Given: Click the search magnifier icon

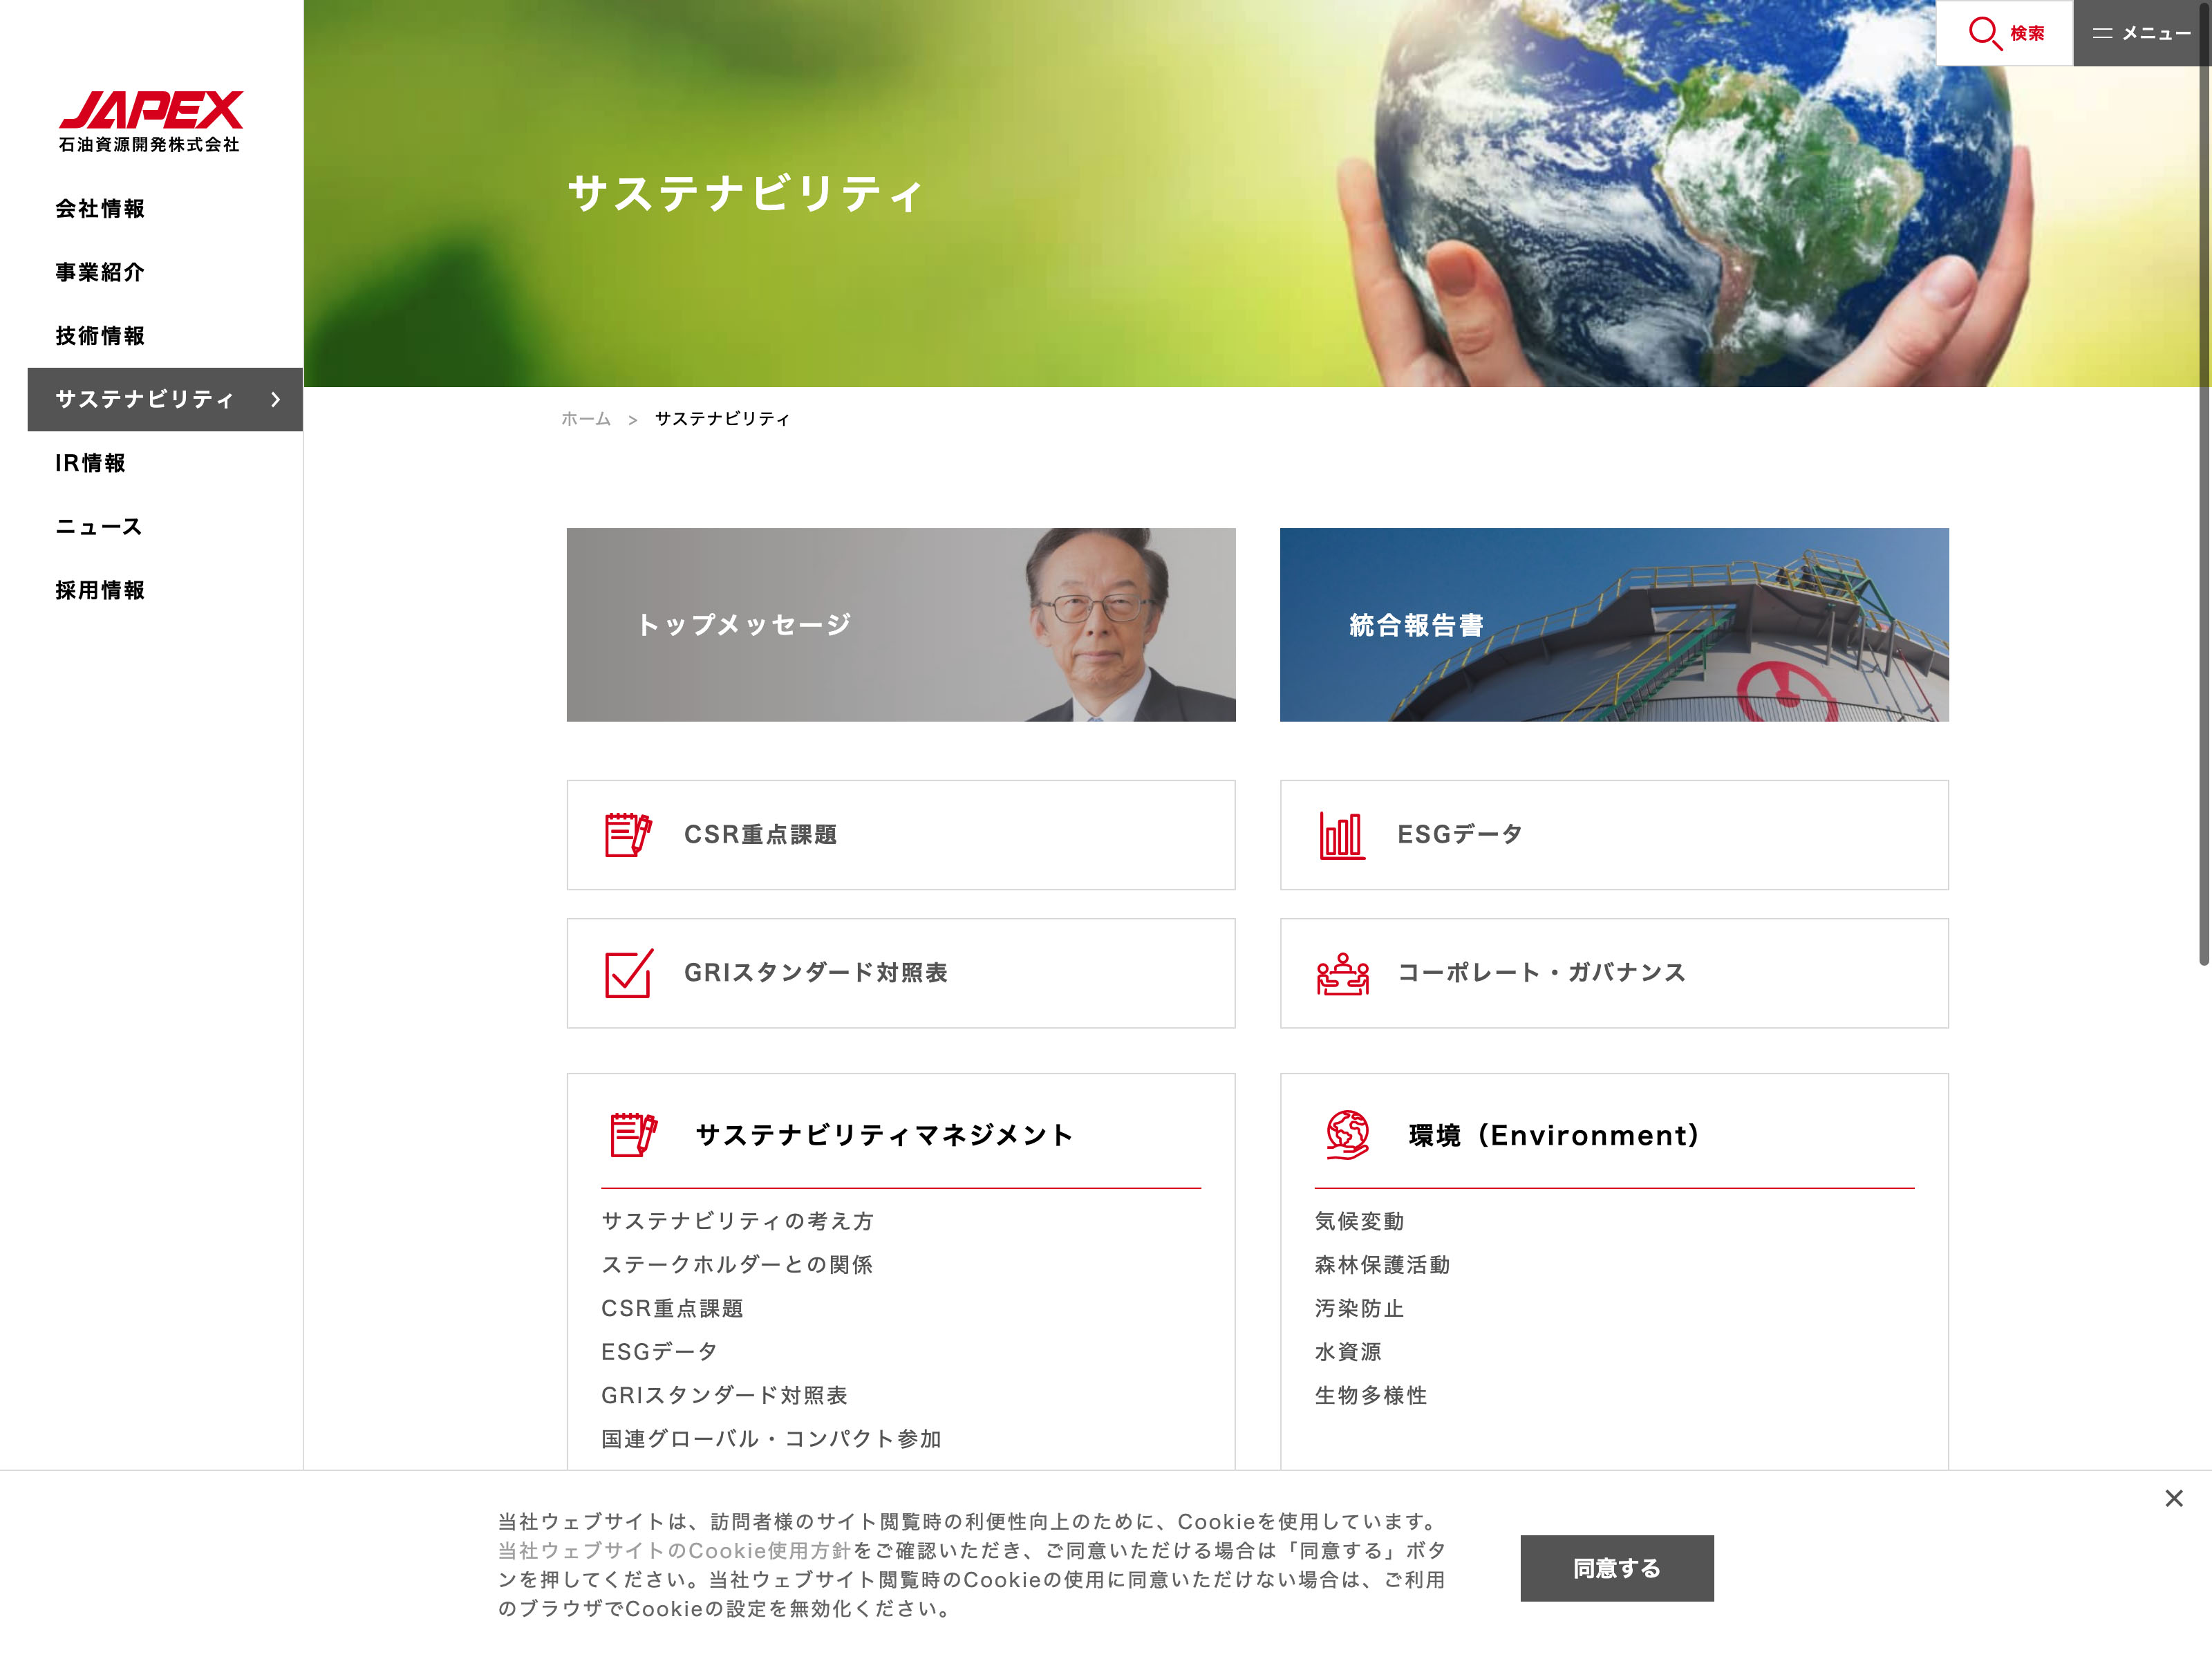Looking at the screenshot, I should pos(1983,33).
